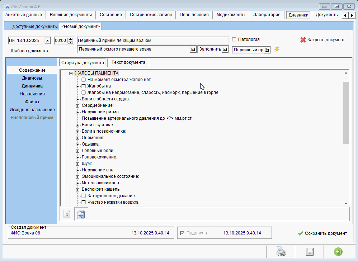Click the document structure icon beside info

click(81, 214)
